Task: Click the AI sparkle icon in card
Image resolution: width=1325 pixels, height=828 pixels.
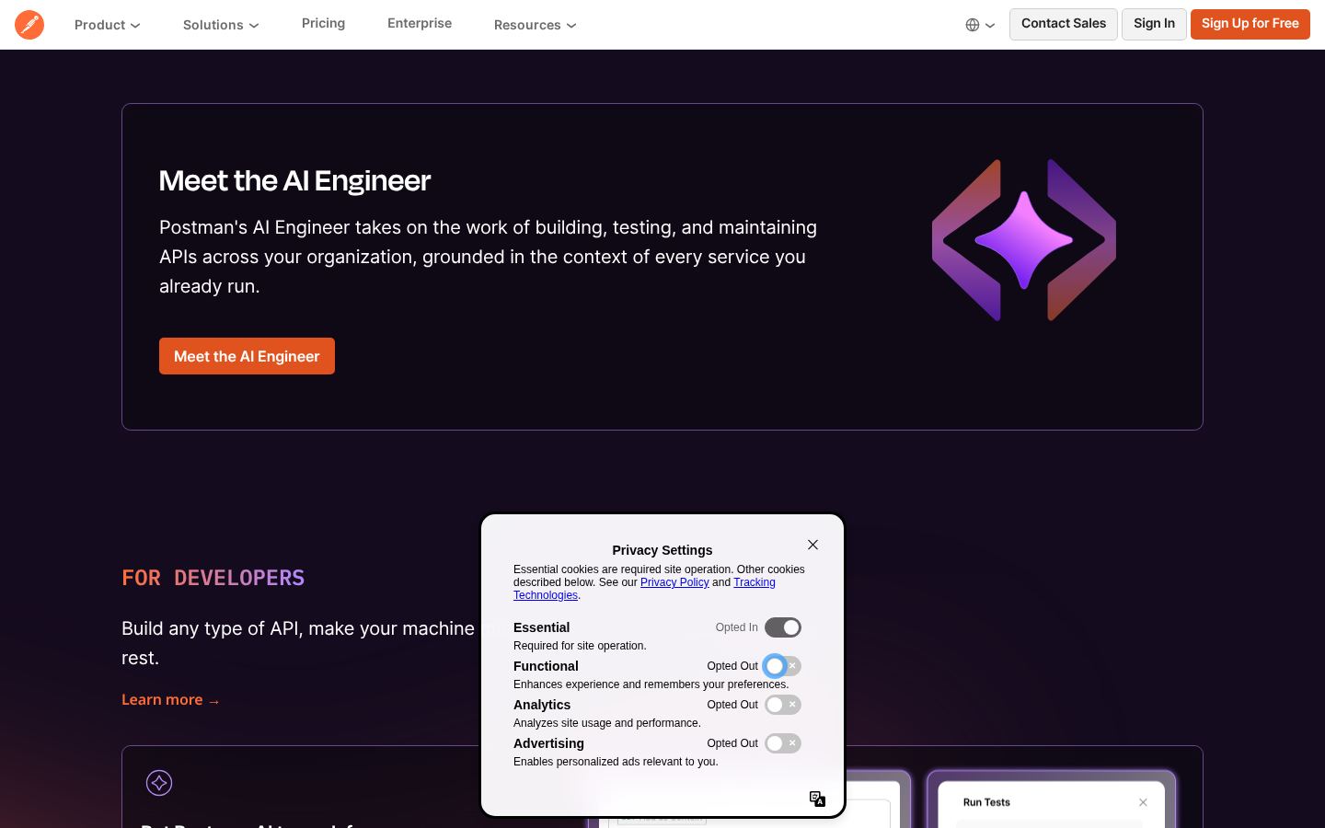Action: point(159,783)
